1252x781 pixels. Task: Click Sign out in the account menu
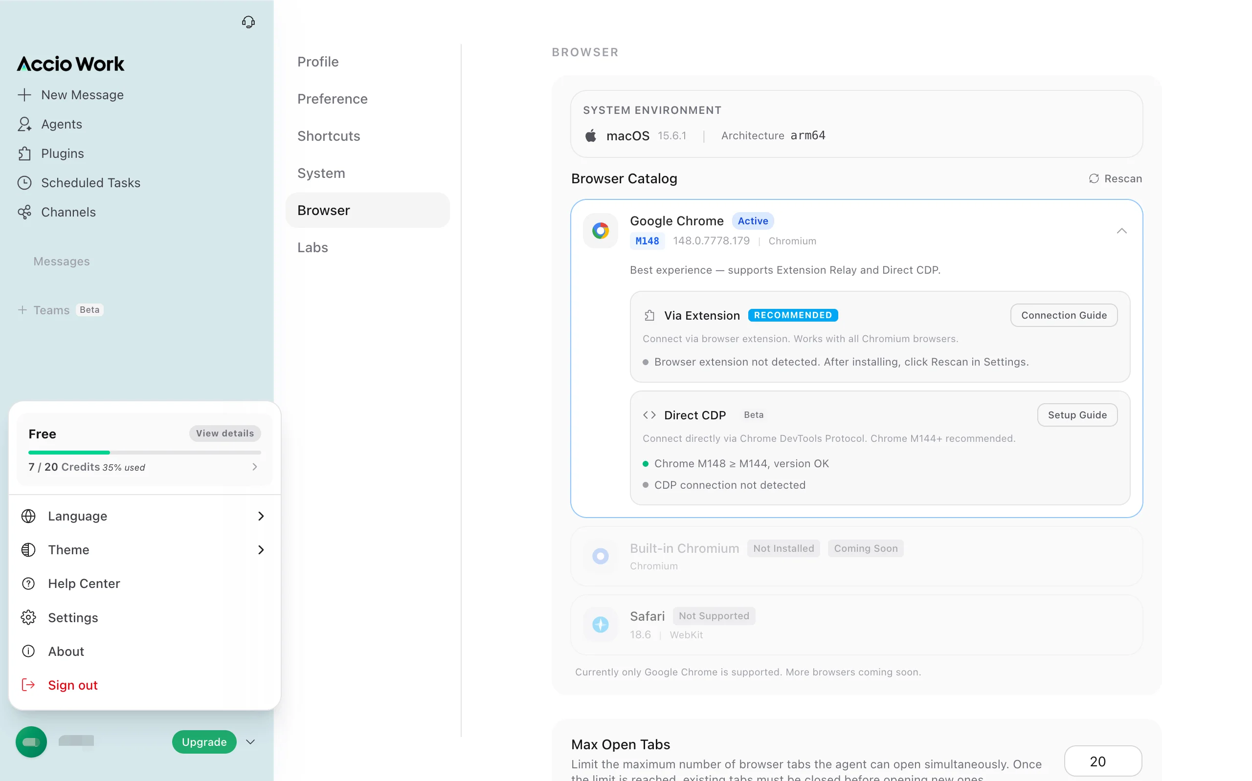(x=145, y=685)
